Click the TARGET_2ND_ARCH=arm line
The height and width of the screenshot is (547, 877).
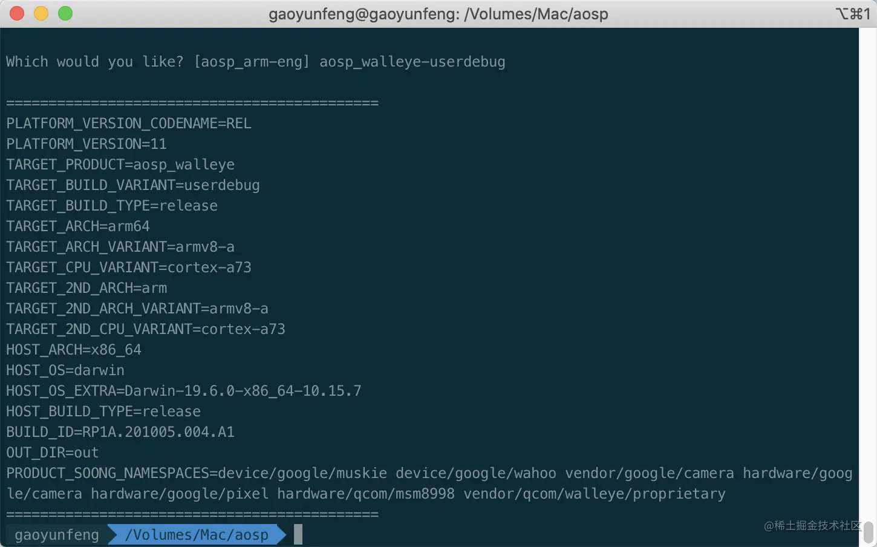pos(86,288)
